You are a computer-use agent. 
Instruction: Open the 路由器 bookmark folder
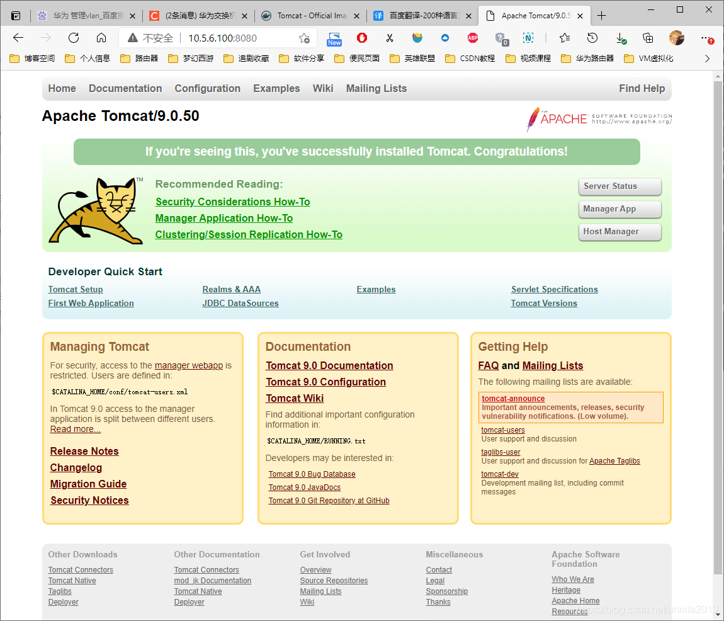[x=139, y=58]
